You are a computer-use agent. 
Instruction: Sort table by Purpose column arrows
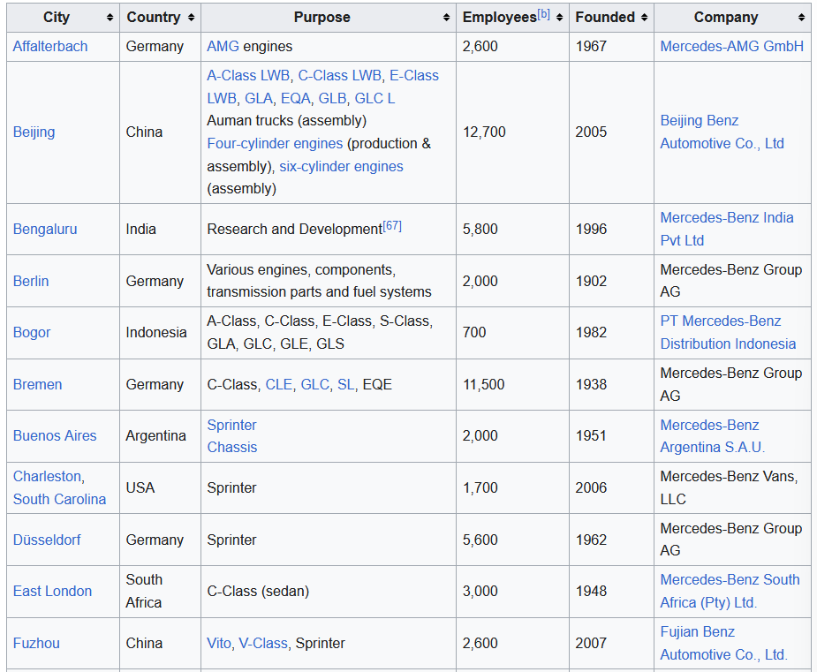point(446,18)
